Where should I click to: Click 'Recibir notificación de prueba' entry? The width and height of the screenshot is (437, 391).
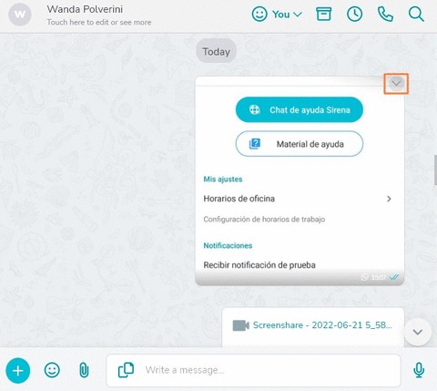pyautogui.click(x=259, y=265)
